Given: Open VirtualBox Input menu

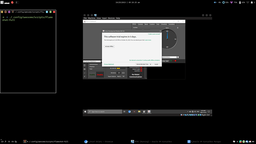Looking at the screenshot, I should (104, 18).
